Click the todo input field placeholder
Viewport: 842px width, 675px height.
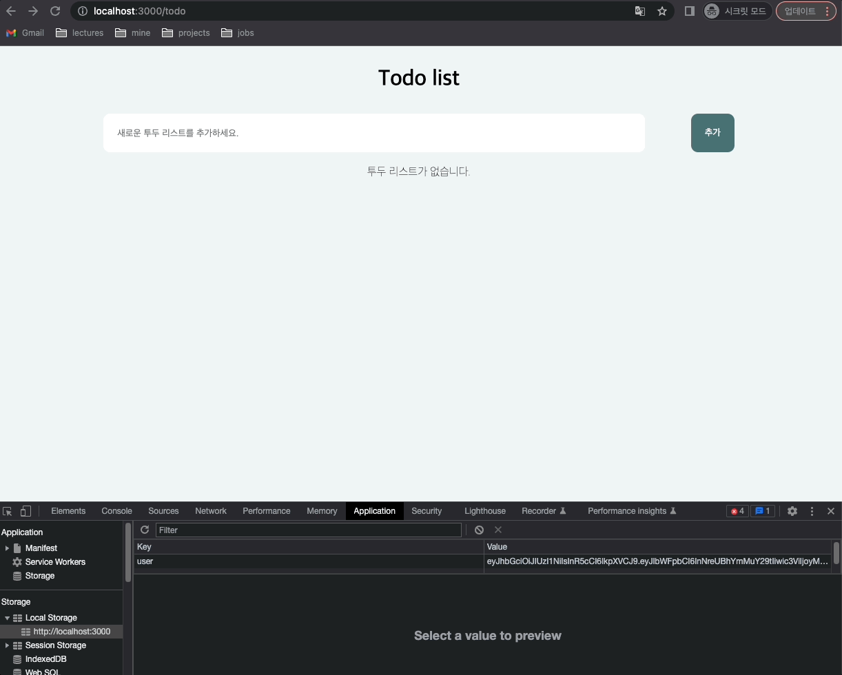pos(374,132)
